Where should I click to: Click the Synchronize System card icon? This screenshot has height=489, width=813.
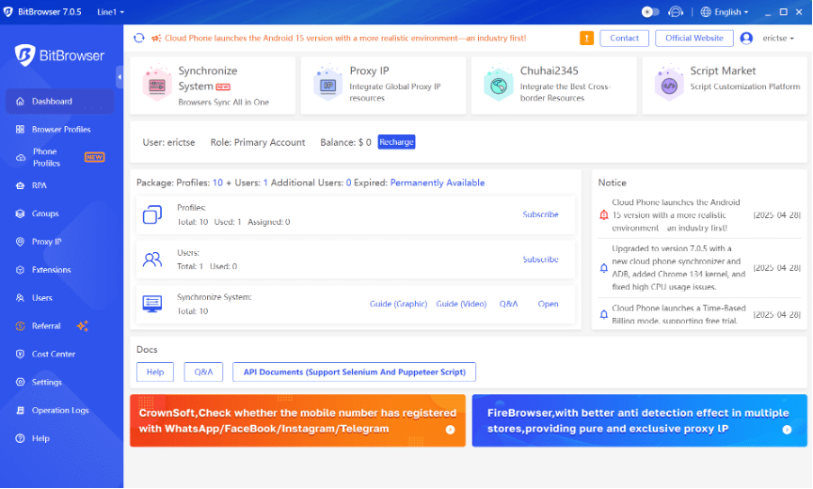(156, 83)
